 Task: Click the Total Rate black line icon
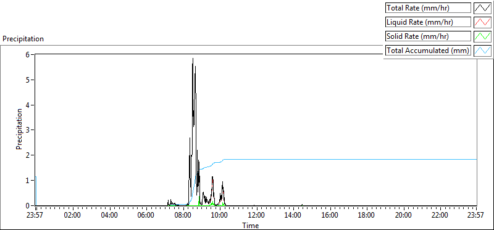coord(482,8)
